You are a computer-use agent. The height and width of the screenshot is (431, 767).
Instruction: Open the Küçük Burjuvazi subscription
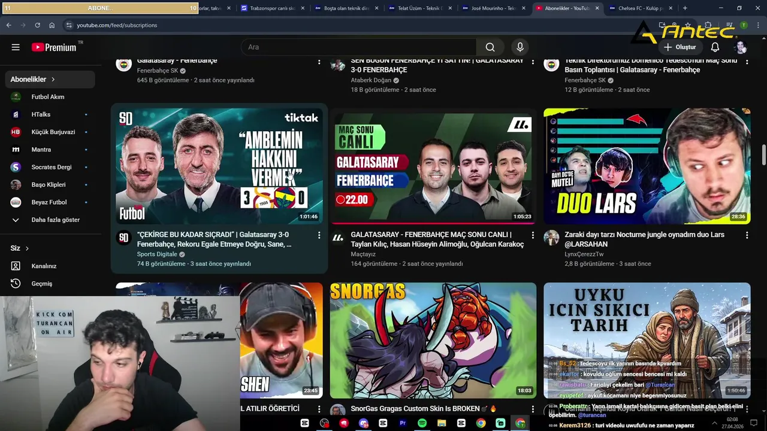click(50, 132)
